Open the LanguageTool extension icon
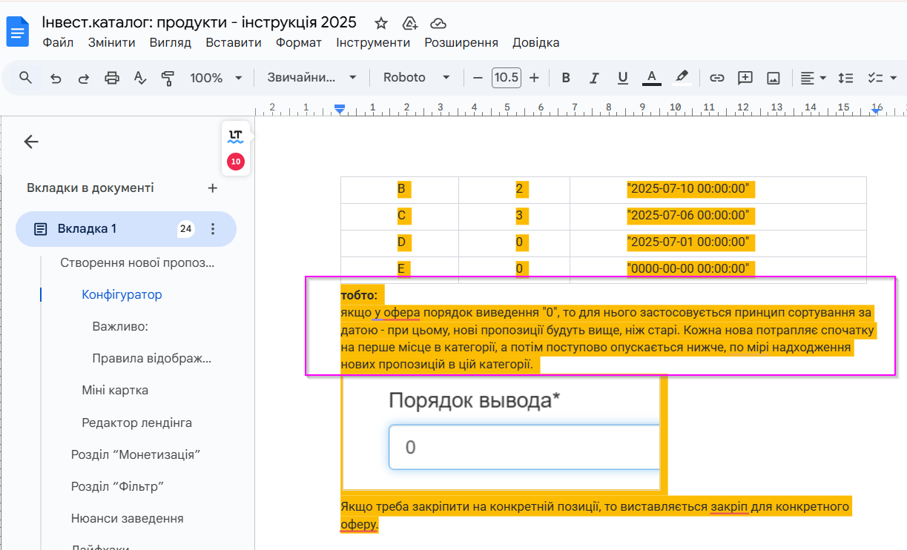The width and height of the screenshot is (907, 550). (x=236, y=136)
